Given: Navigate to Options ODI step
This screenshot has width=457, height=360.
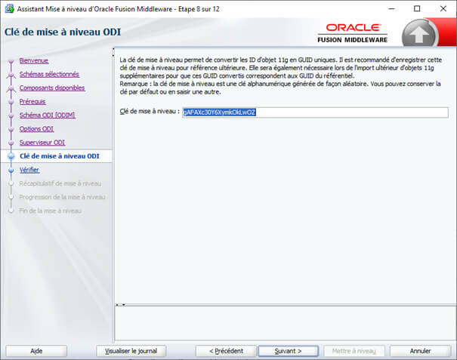Looking at the screenshot, I should click(36, 129).
